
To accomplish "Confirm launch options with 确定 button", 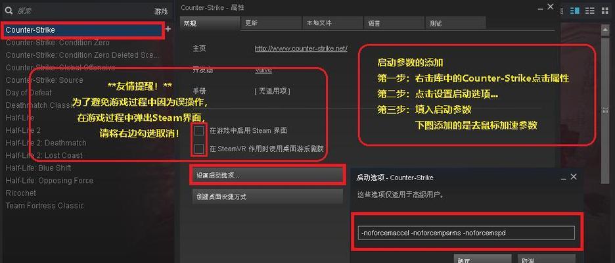I will (x=483, y=258).
